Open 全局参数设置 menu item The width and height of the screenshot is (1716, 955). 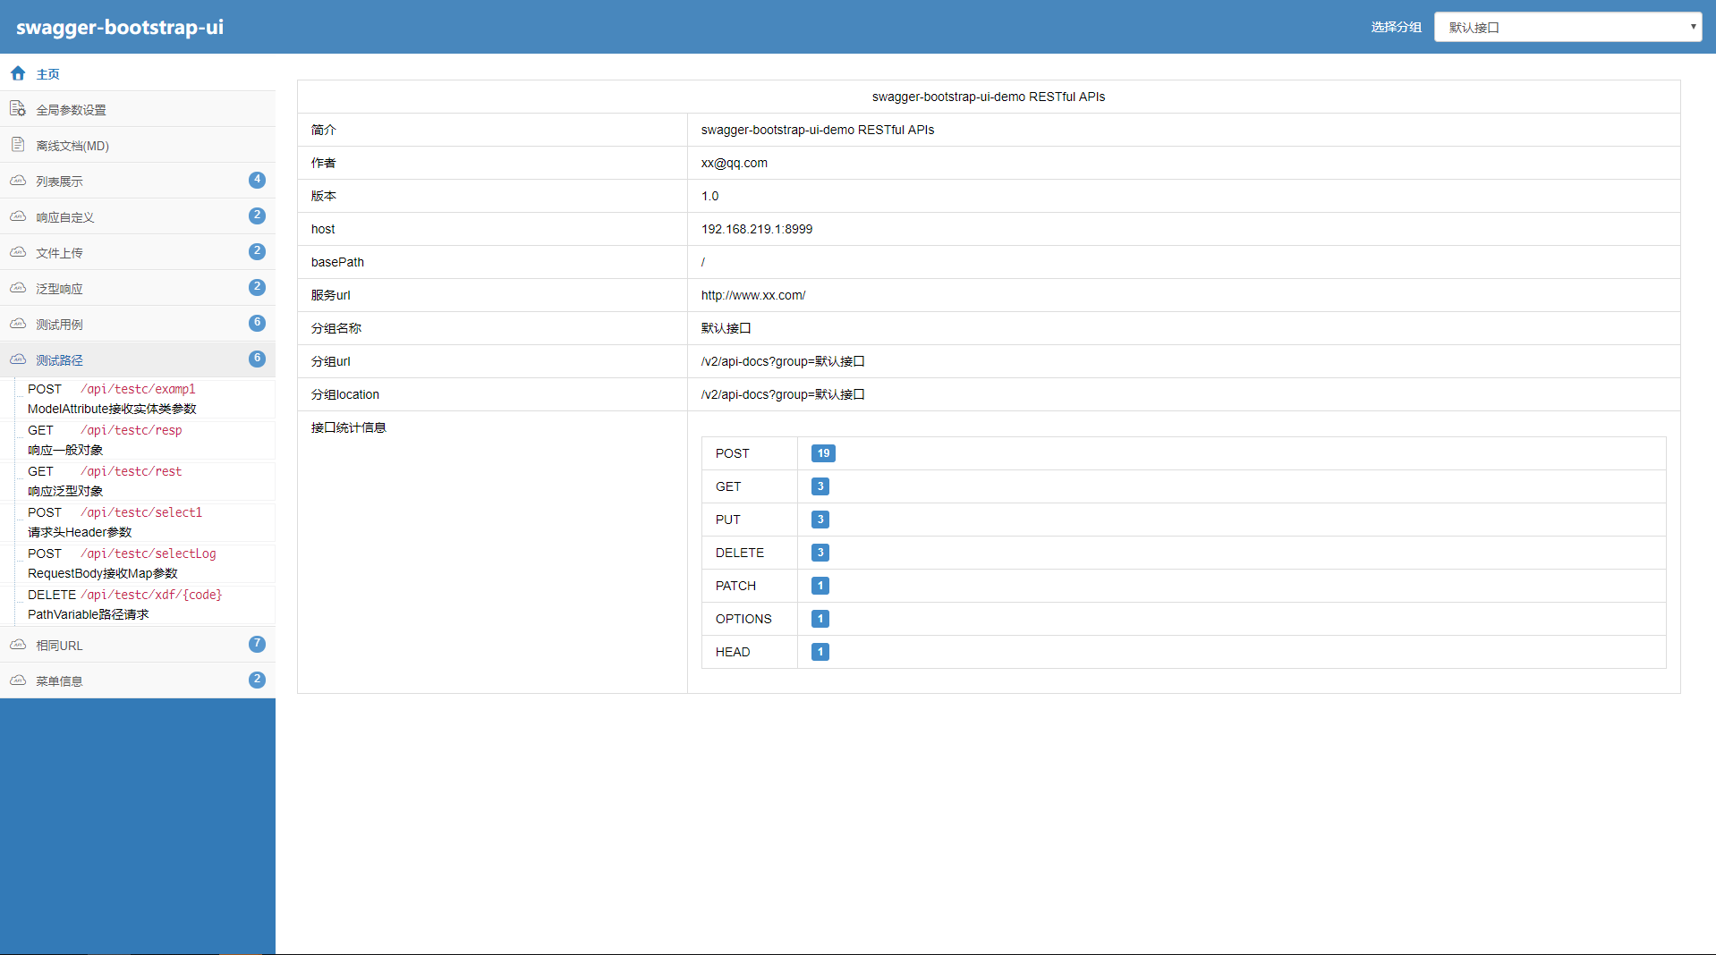(x=138, y=109)
